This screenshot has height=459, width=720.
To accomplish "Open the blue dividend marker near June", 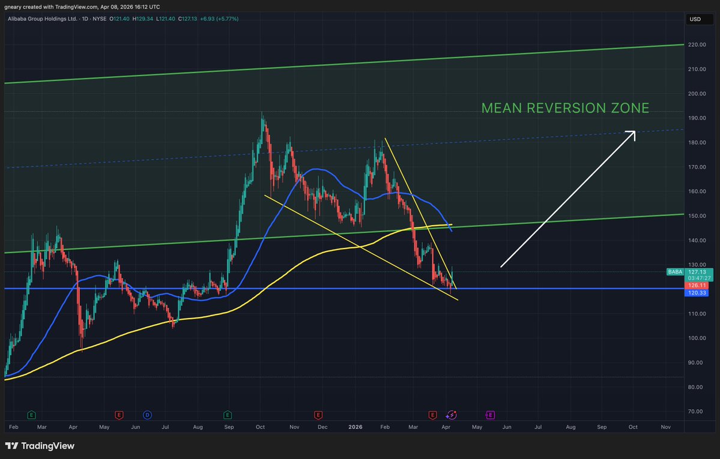I will [147, 414].
